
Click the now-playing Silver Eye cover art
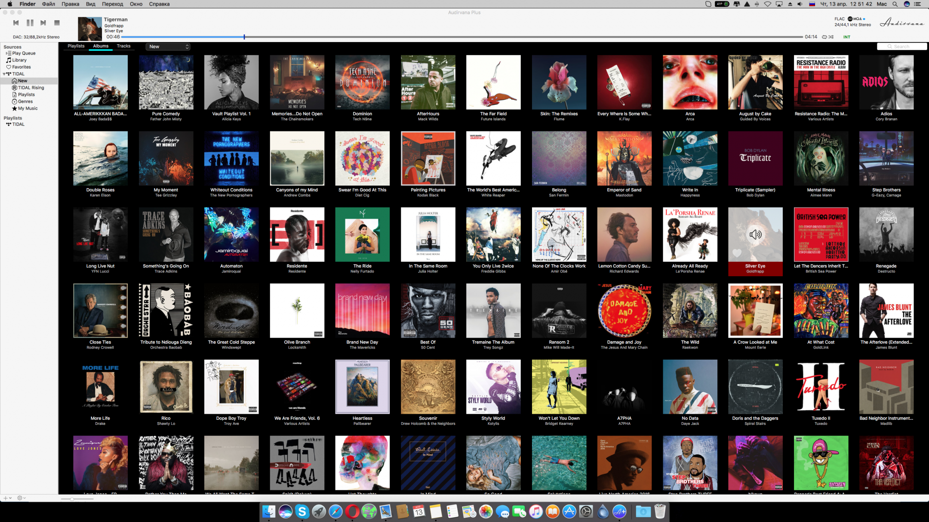(x=89, y=28)
